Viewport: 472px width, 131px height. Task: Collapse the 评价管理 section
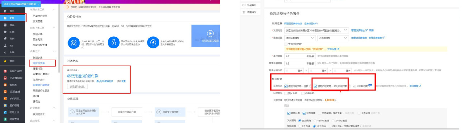pyautogui.click(x=54, y=108)
